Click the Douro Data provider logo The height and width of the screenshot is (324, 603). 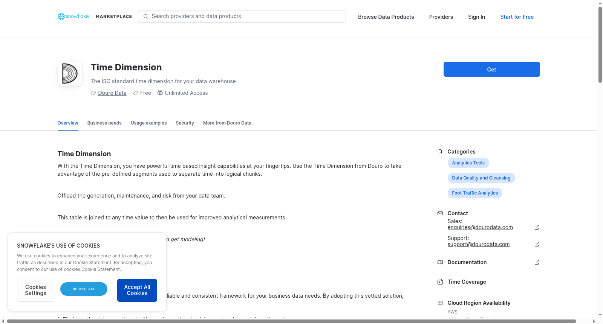(x=70, y=74)
